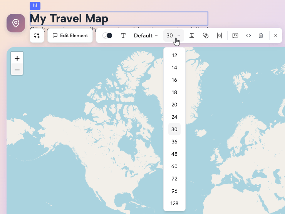Select font size 96
Viewport: 285px width, 214px height.
pos(174,191)
